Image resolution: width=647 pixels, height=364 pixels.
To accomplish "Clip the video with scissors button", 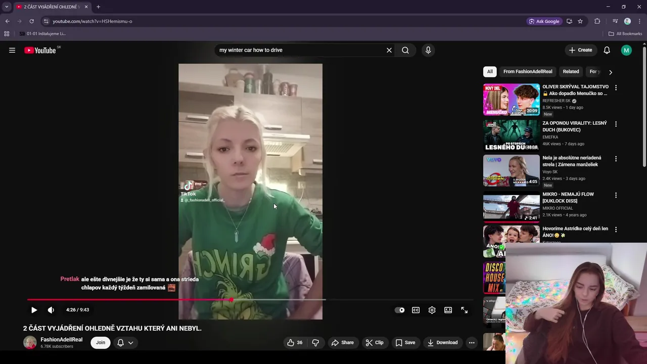I will pos(375,342).
